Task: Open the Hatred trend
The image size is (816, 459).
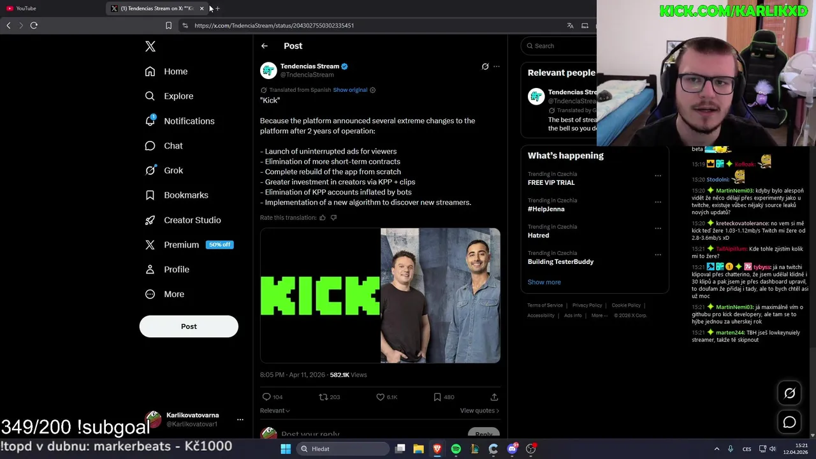Action: pos(538,235)
